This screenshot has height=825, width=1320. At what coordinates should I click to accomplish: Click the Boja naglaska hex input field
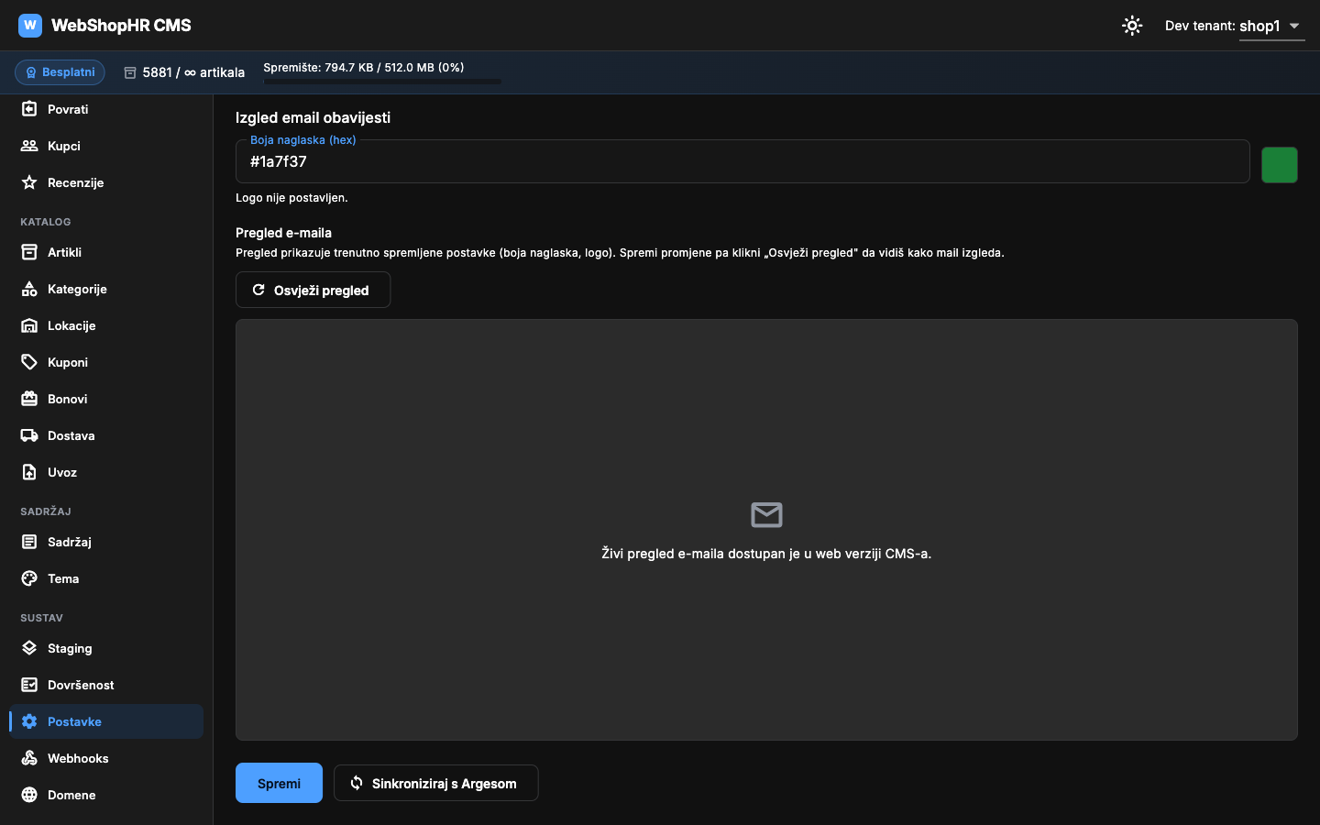click(742, 161)
